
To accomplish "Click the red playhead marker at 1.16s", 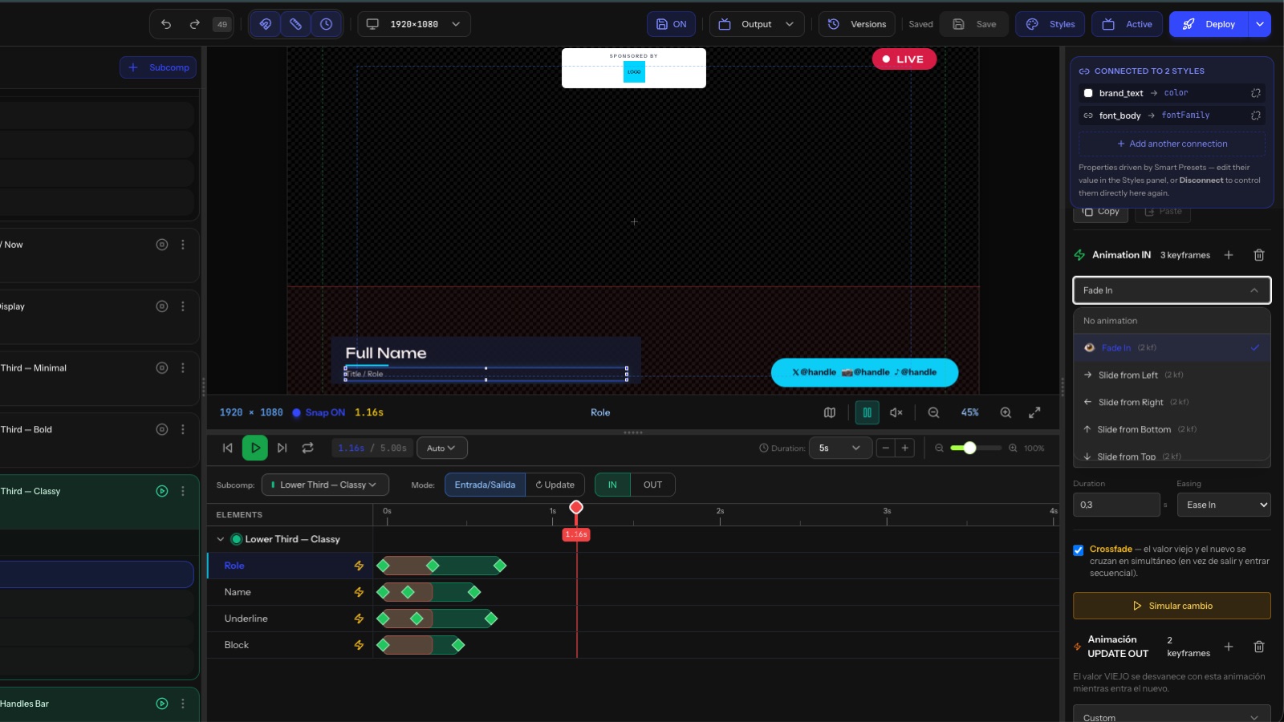I will (576, 507).
